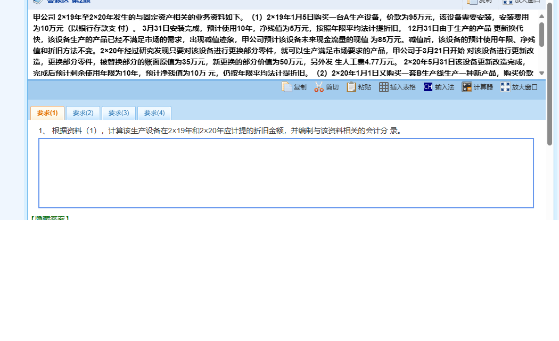Click the Paste (粘贴) clipboard icon
559x341 pixels.
(351, 87)
